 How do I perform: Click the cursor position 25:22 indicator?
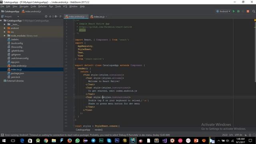225,135
